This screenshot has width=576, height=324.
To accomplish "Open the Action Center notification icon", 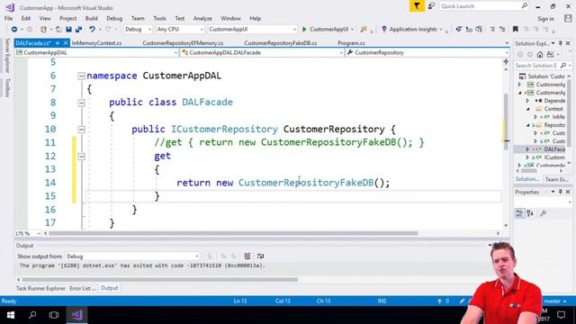I will 561,315.
